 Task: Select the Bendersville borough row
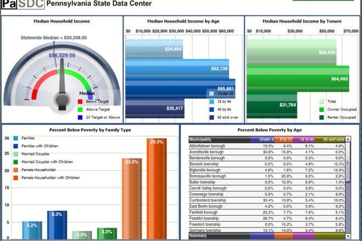tap(267, 158)
